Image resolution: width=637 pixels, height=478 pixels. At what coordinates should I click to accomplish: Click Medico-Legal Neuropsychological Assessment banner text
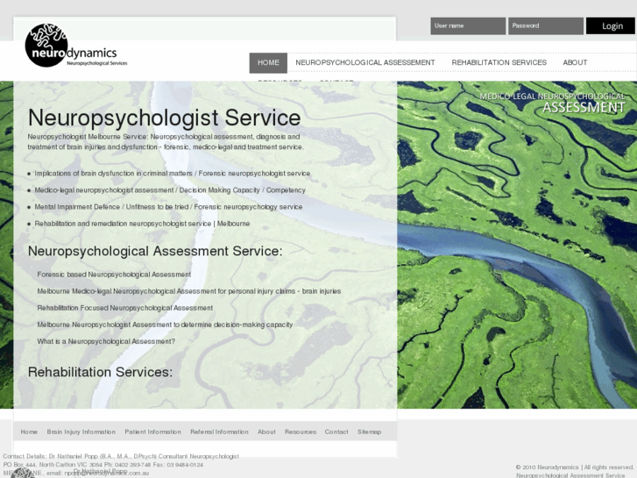552,103
